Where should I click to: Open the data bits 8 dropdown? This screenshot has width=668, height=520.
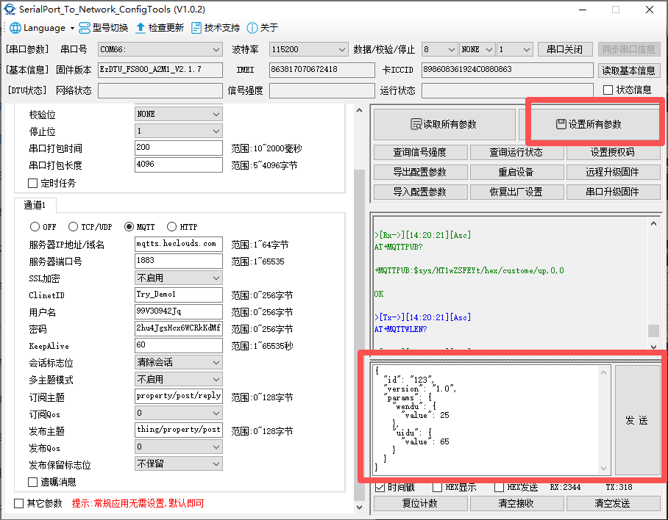click(452, 50)
